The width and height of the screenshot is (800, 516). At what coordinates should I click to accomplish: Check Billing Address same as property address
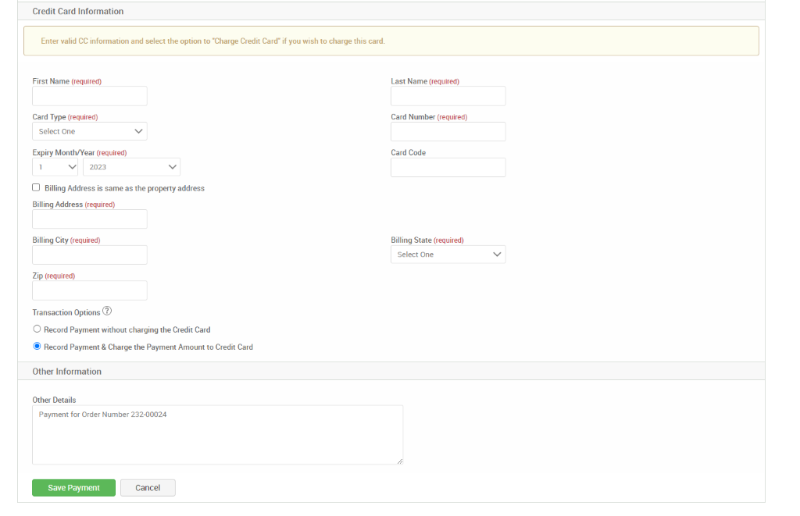[x=36, y=187]
